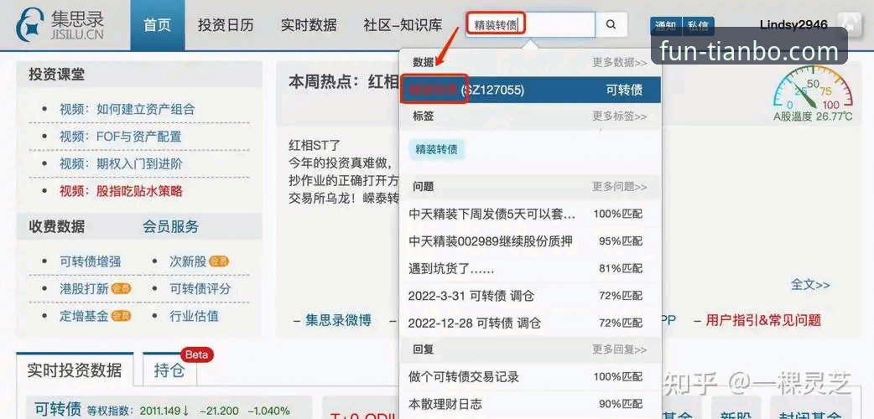Open 投资日历 in the top menu
The width and height of the screenshot is (874, 419).
226,25
